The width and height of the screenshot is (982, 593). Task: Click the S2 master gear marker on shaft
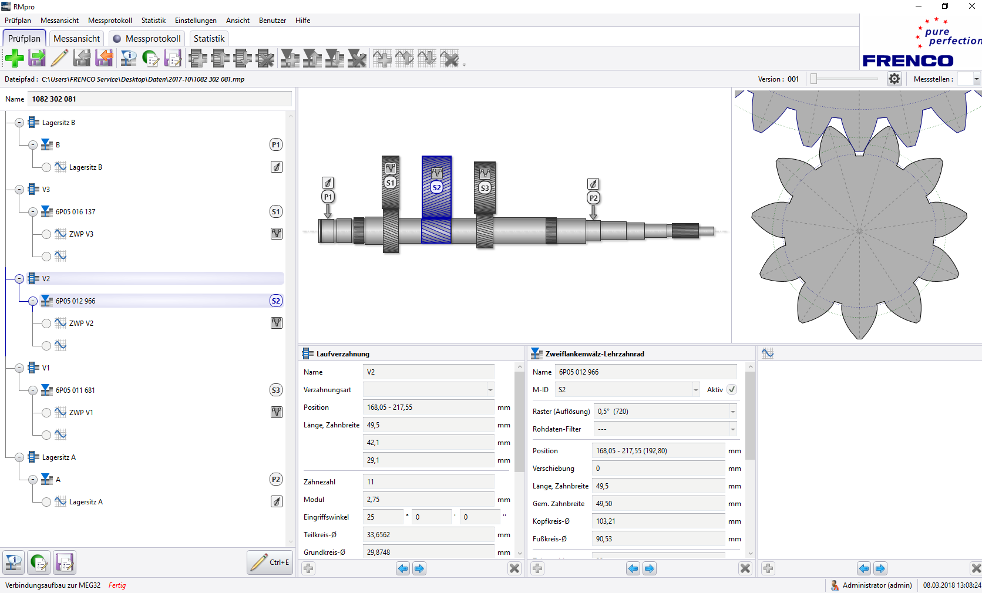click(436, 187)
